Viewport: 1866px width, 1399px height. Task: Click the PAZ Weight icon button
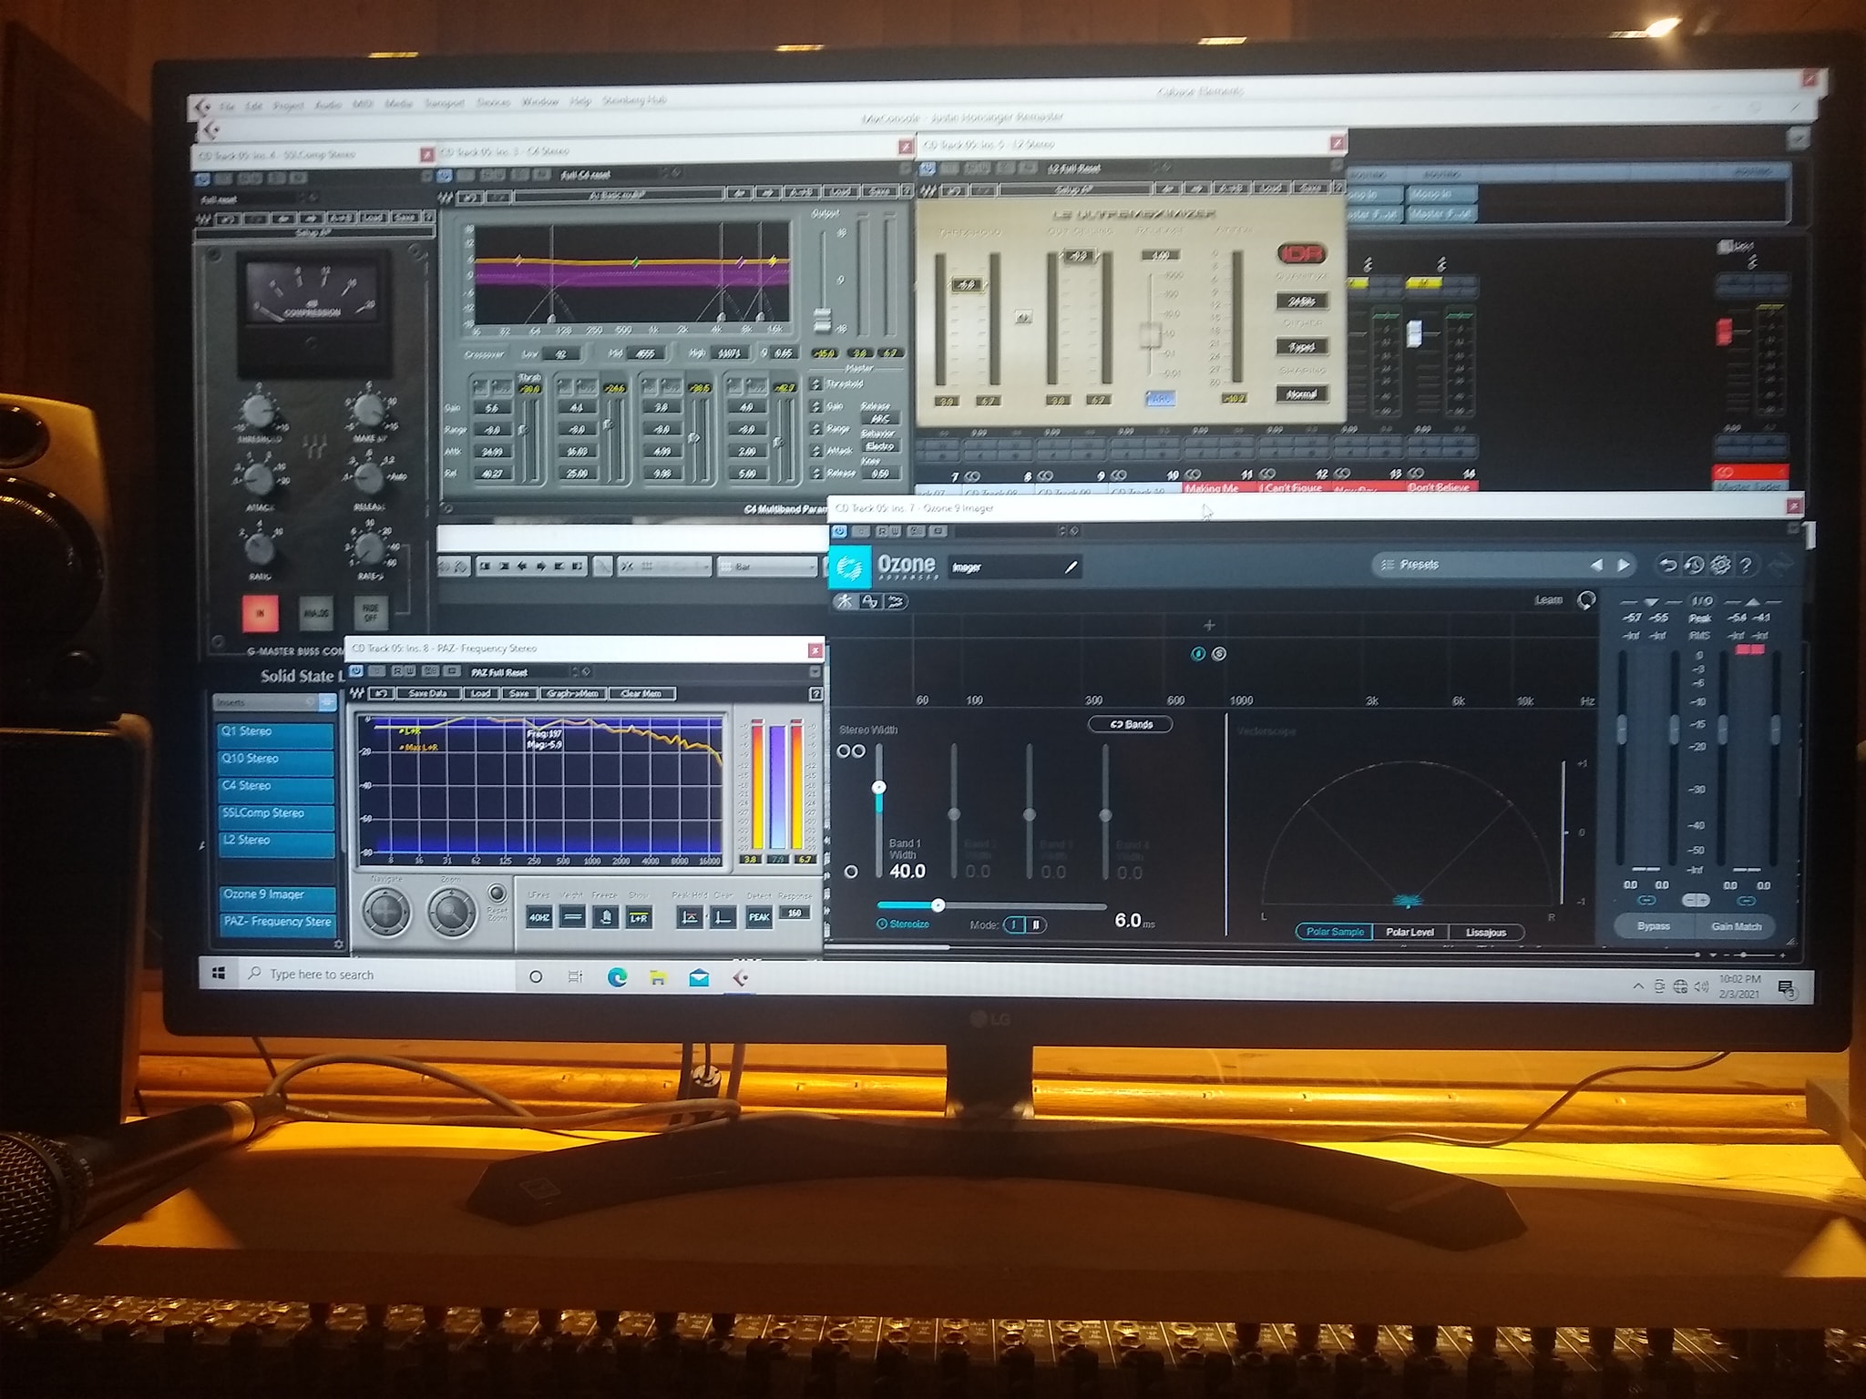(572, 917)
